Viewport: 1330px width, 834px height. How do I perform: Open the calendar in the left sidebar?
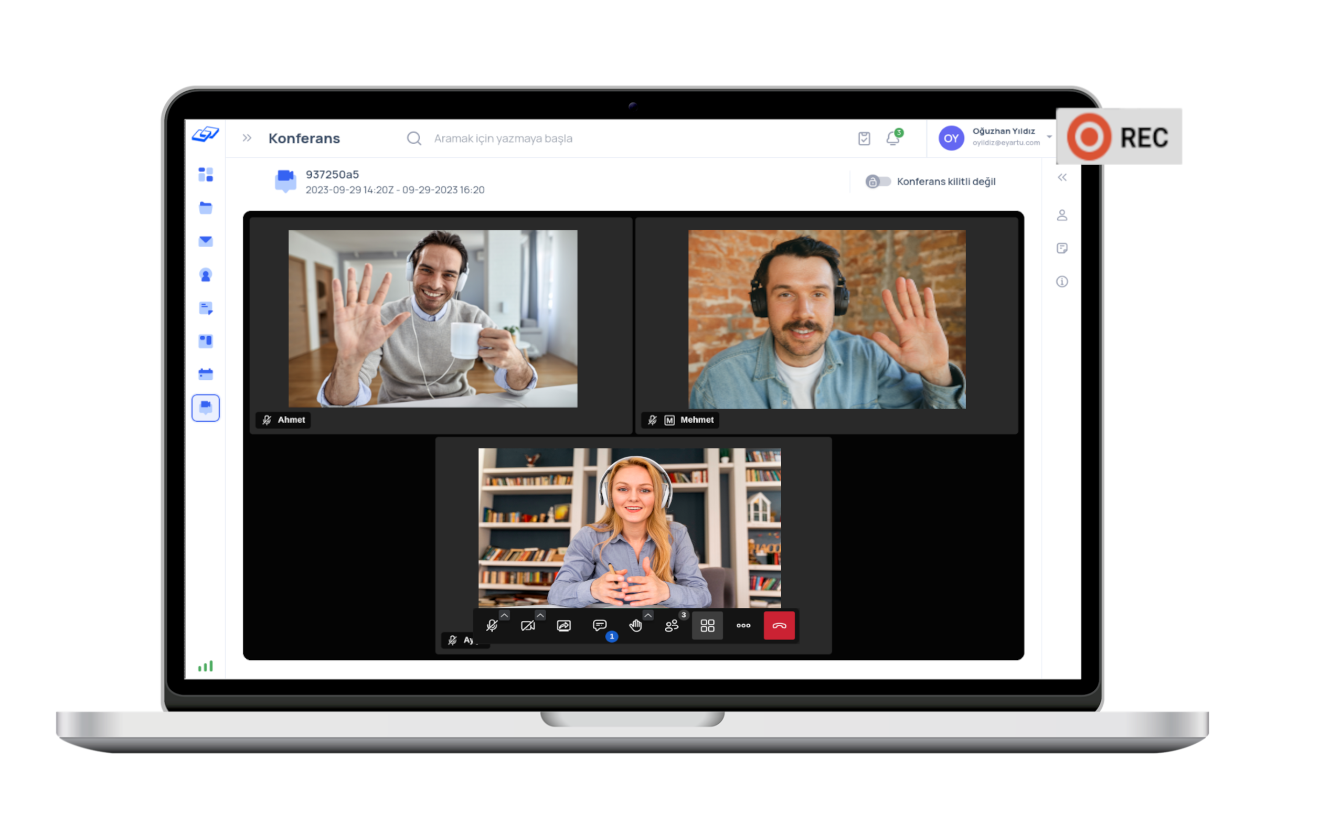click(206, 374)
